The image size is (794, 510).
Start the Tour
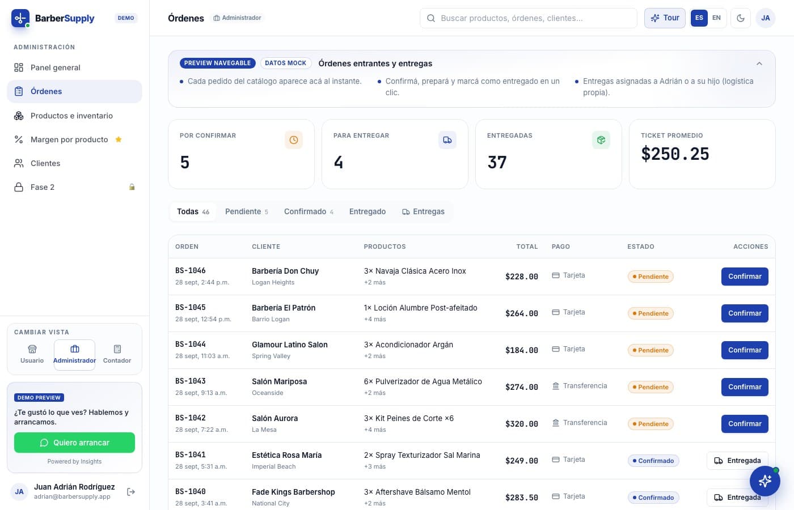pyautogui.click(x=665, y=18)
